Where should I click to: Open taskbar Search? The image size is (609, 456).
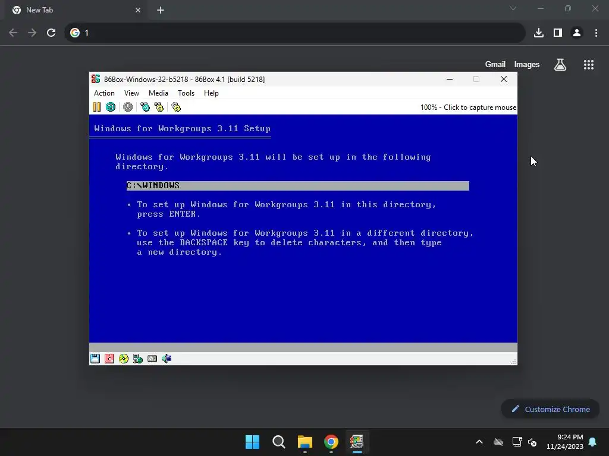pos(279,442)
